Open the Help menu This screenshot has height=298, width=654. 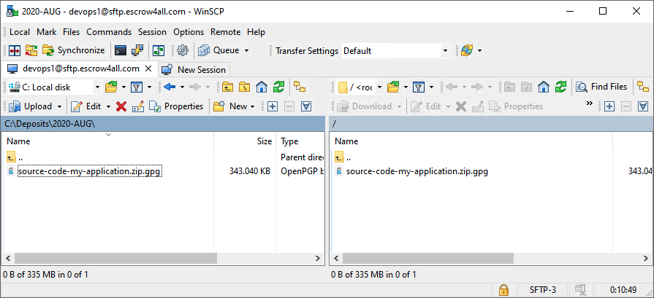[256, 32]
